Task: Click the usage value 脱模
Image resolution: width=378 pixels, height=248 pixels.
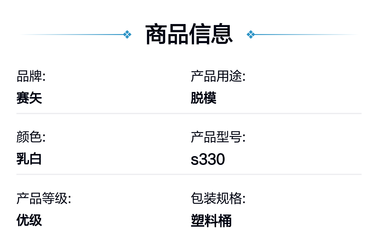Action: [x=204, y=98]
